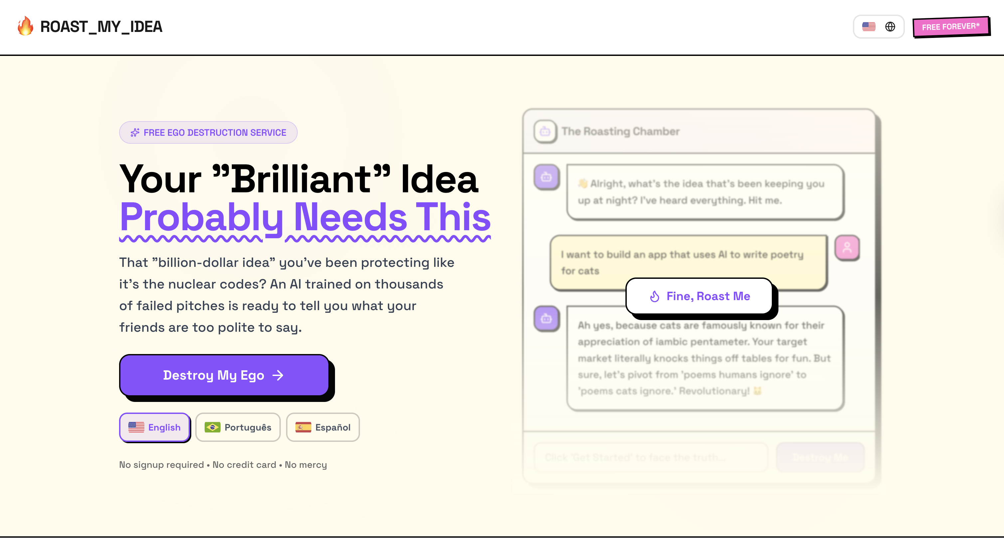Select the English language option
The image size is (1004, 545).
[x=154, y=427]
